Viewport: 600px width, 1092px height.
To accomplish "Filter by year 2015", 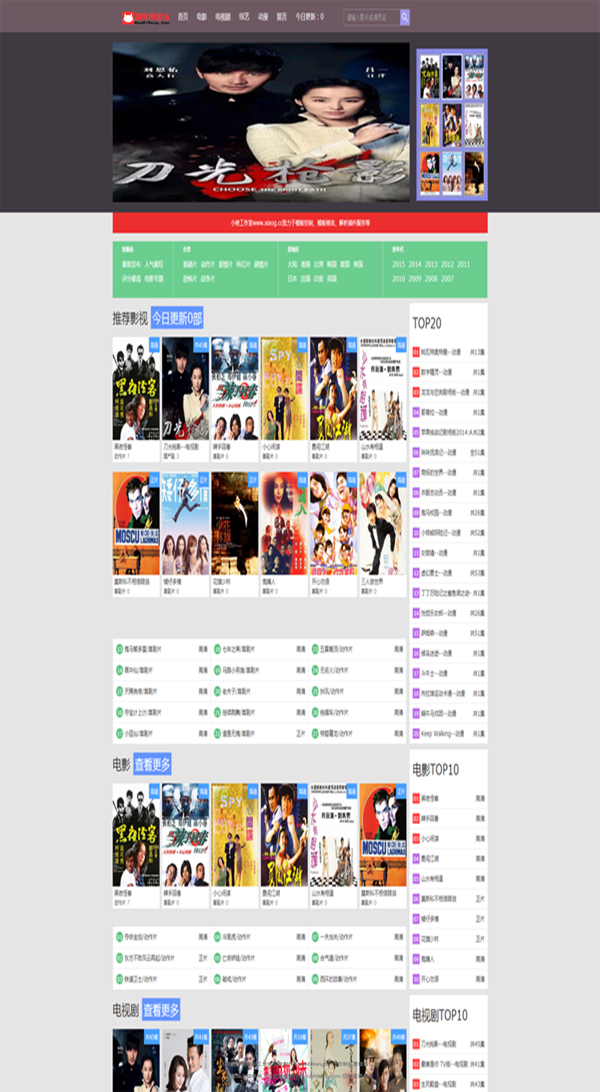I will point(398,264).
